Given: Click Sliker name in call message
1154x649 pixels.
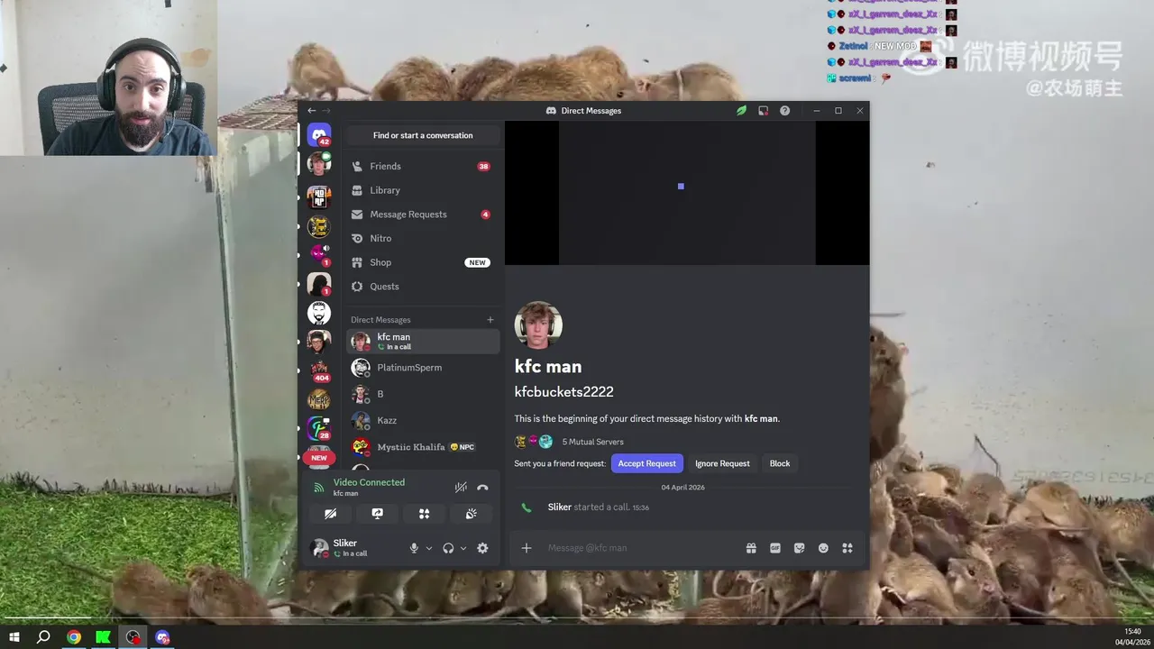Looking at the screenshot, I should pos(560,507).
